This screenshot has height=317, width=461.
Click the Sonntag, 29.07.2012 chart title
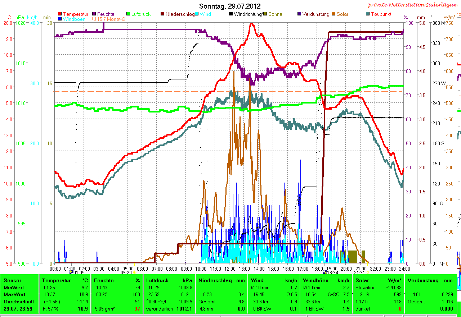(230, 6)
